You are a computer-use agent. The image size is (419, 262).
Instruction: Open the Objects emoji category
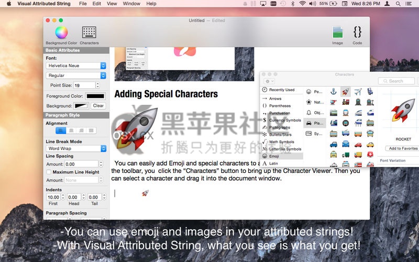[315, 113]
